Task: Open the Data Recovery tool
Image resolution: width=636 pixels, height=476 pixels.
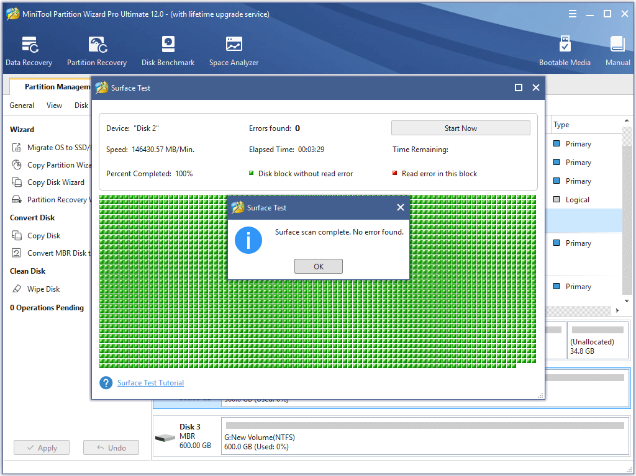Action: [29, 50]
